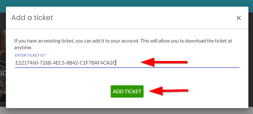Click the 'Add a ticket' dialog title

pyautogui.click(x=32, y=18)
